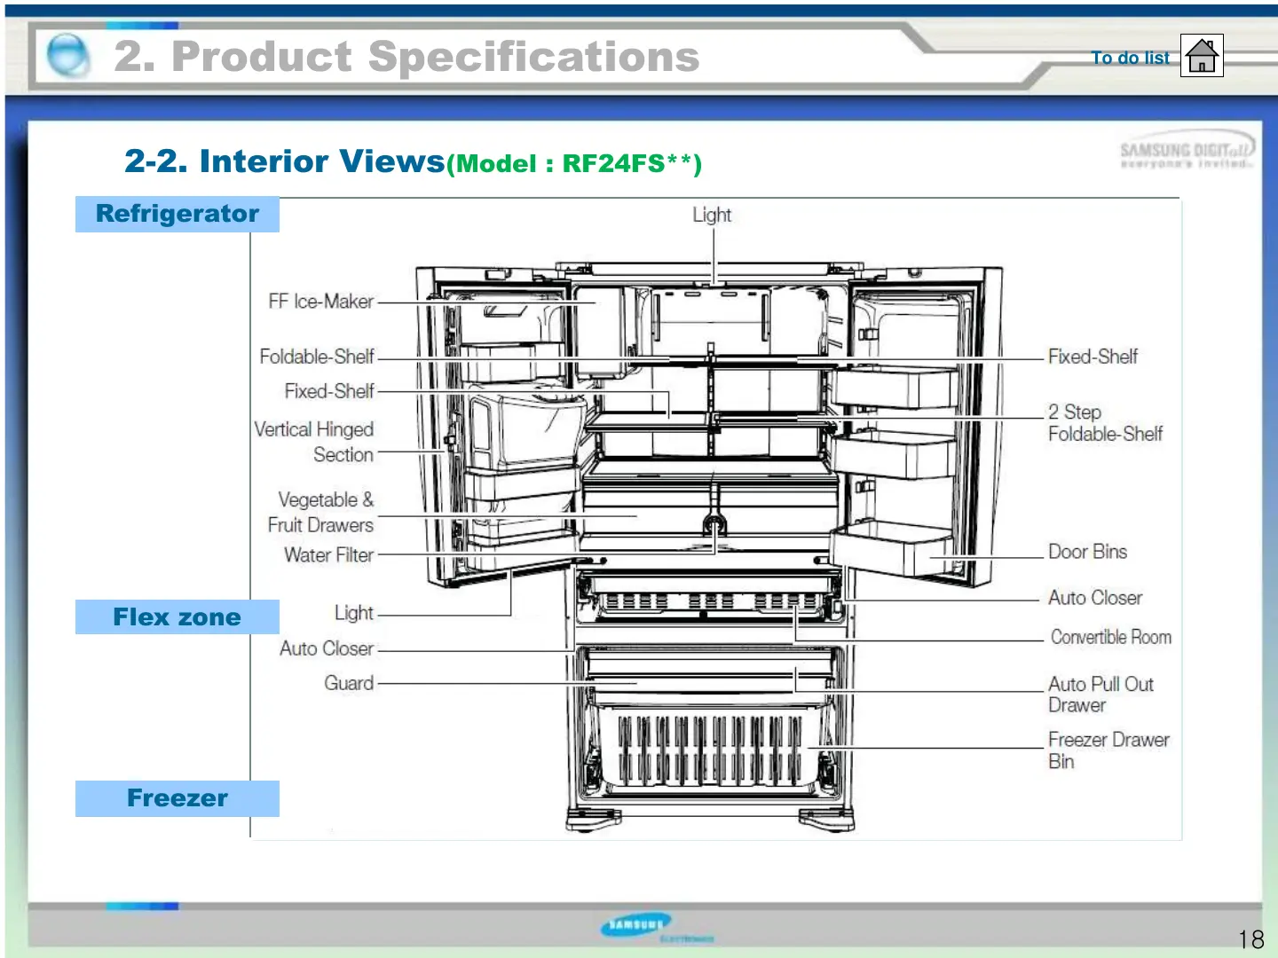The width and height of the screenshot is (1278, 958).
Task: Click the Auto Pull Out Drawer label
Action: pyautogui.click(x=1100, y=695)
